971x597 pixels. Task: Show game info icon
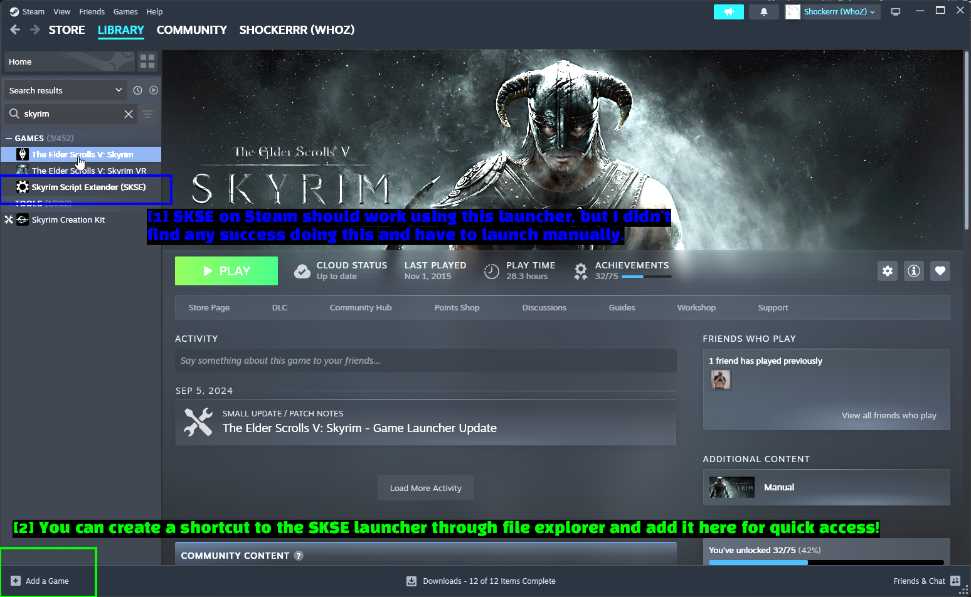(914, 271)
